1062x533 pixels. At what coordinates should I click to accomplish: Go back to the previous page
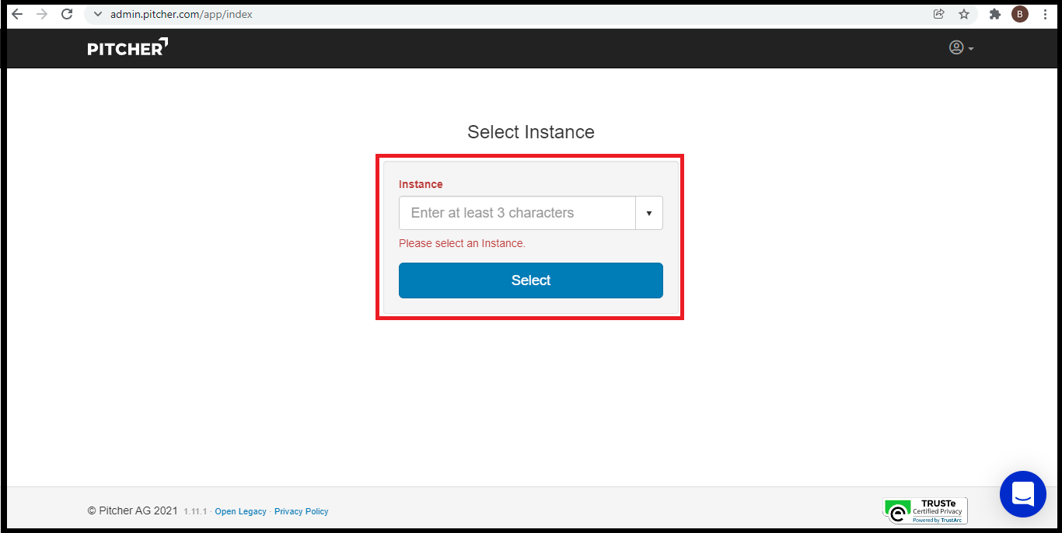coord(17,14)
